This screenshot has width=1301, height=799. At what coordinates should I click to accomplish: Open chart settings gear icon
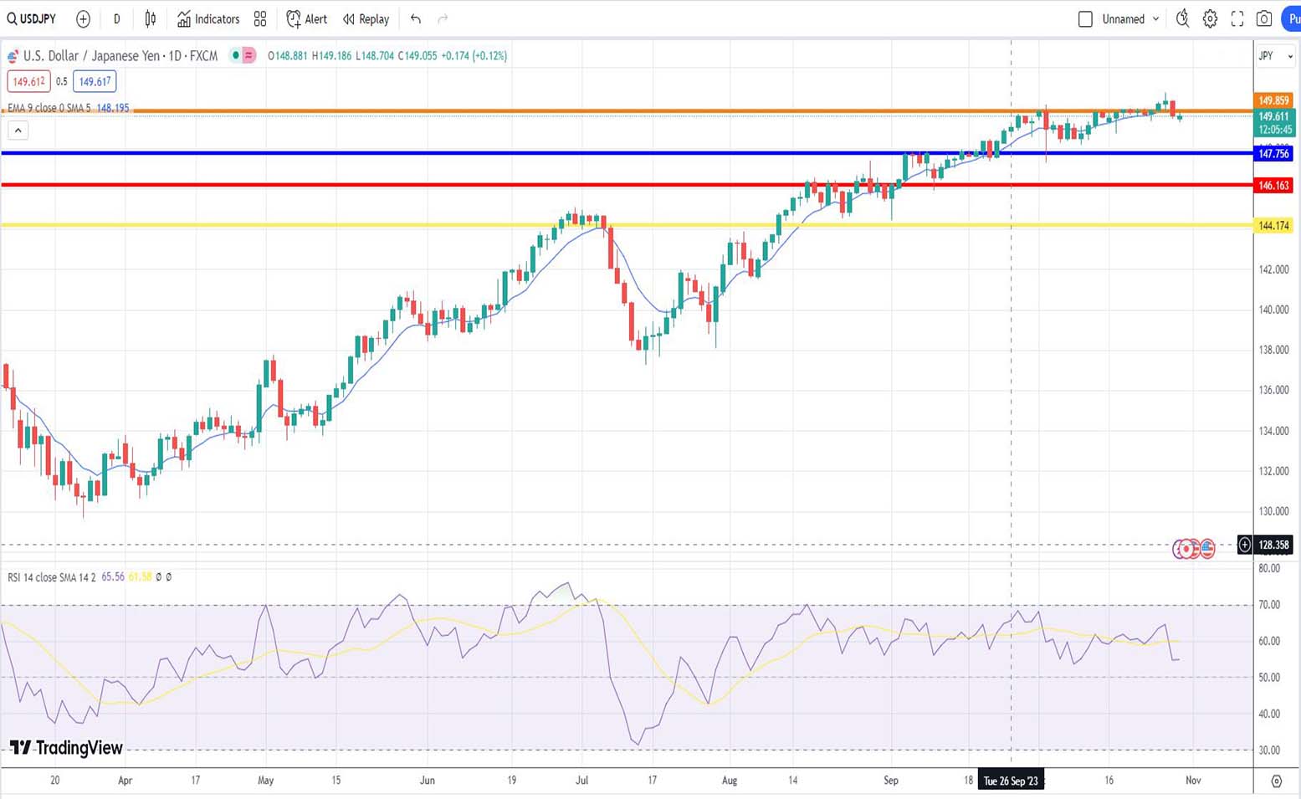(x=1210, y=19)
